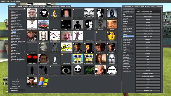171x96 pixels.
Task: Pick the dog_nextbot thumbnail
Action: click(x=32, y=25)
